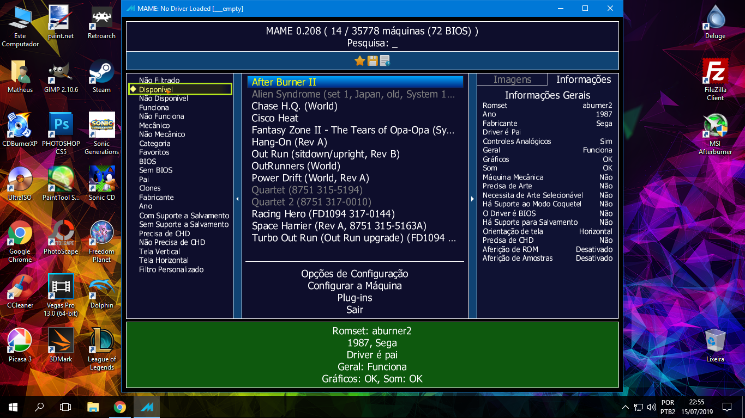Click Sair to exit MAME
Screen dimensions: 745x418
355,310
